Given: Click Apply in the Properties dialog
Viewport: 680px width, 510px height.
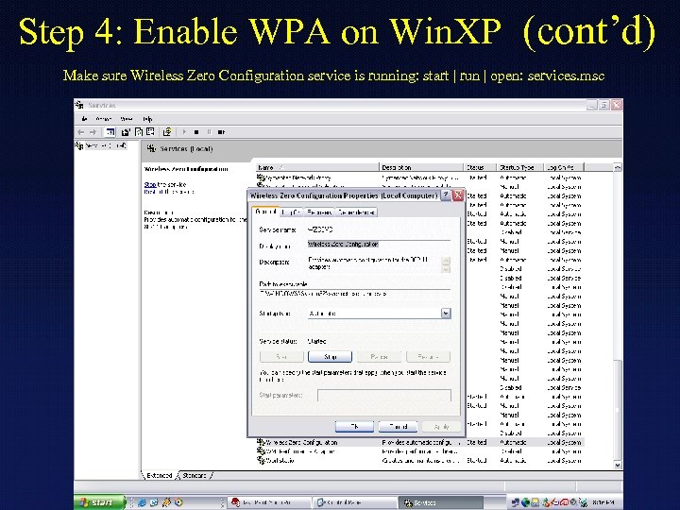Looking at the screenshot, I should click(x=441, y=427).
